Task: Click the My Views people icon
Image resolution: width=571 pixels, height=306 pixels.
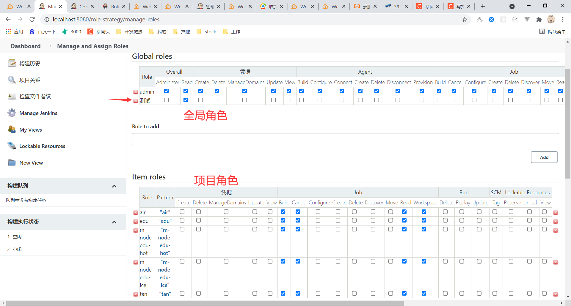Action: [12, 130]
